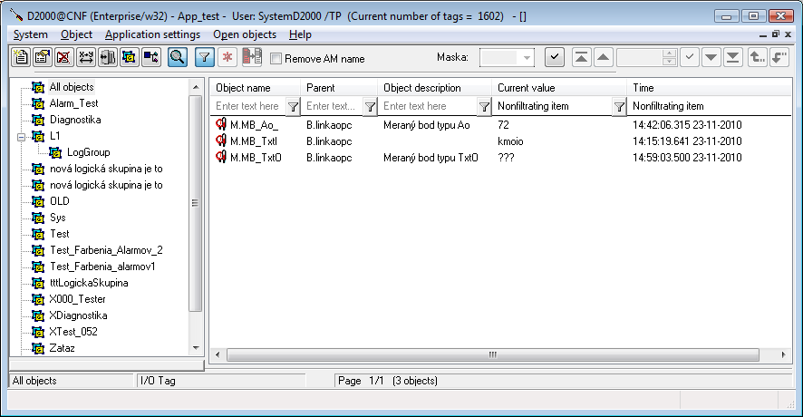Select the Diagnostika tree item
803x417 pixels.
(75, 120)
